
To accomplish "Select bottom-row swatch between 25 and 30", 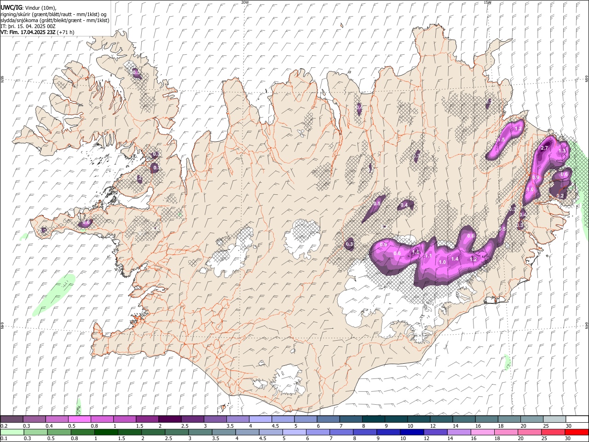I will pyautogui.click(x=554, y=432).
